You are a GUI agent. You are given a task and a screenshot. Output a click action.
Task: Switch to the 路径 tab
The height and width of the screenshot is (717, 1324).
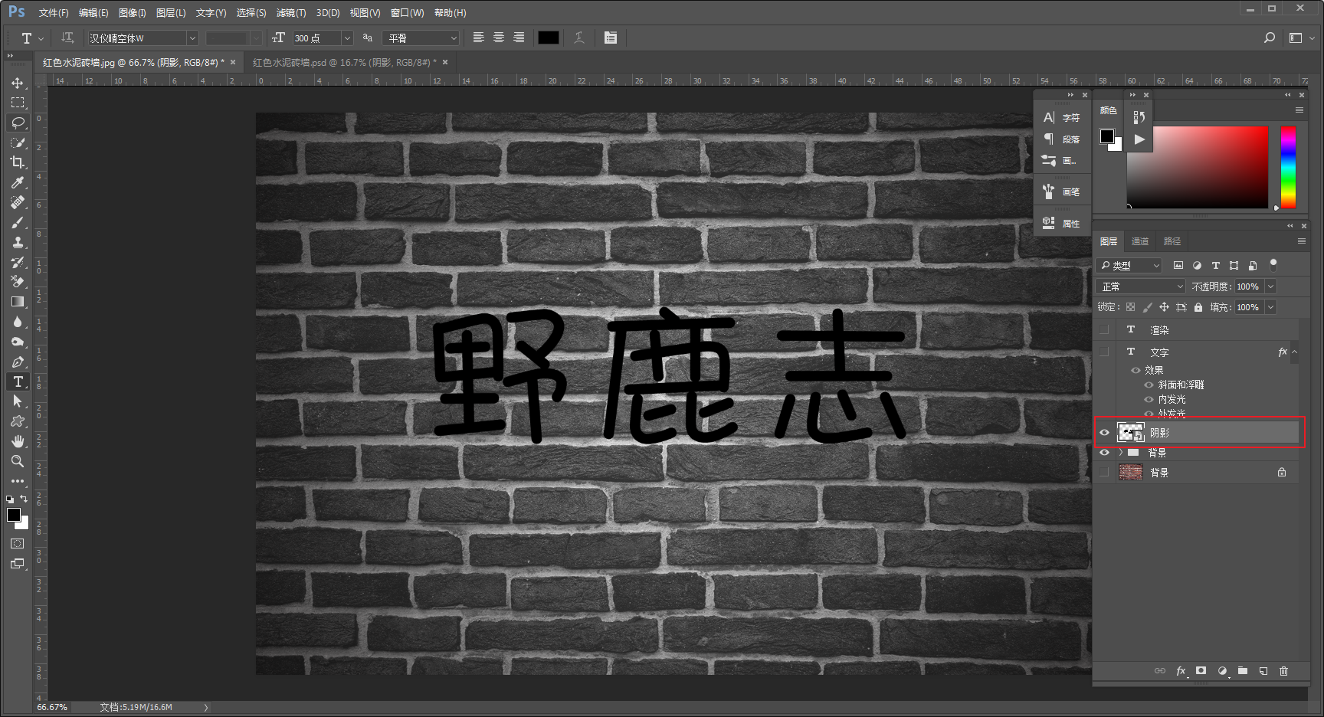[1172, 241]
